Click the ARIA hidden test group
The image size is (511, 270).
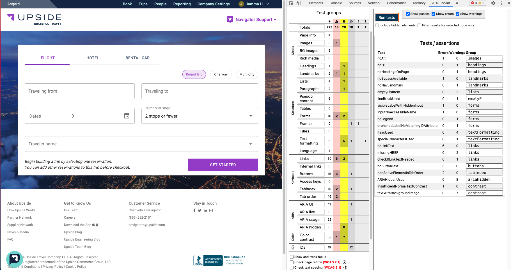311,227
